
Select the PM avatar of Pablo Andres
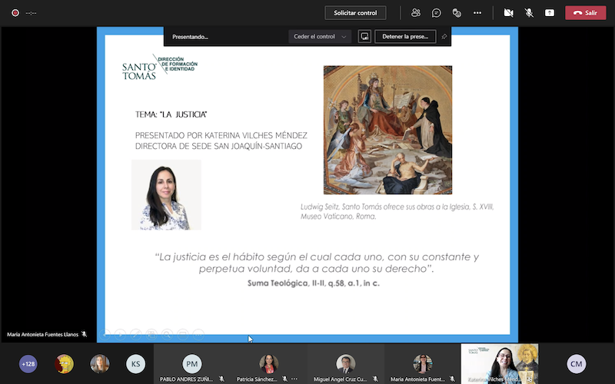(191, 364)
